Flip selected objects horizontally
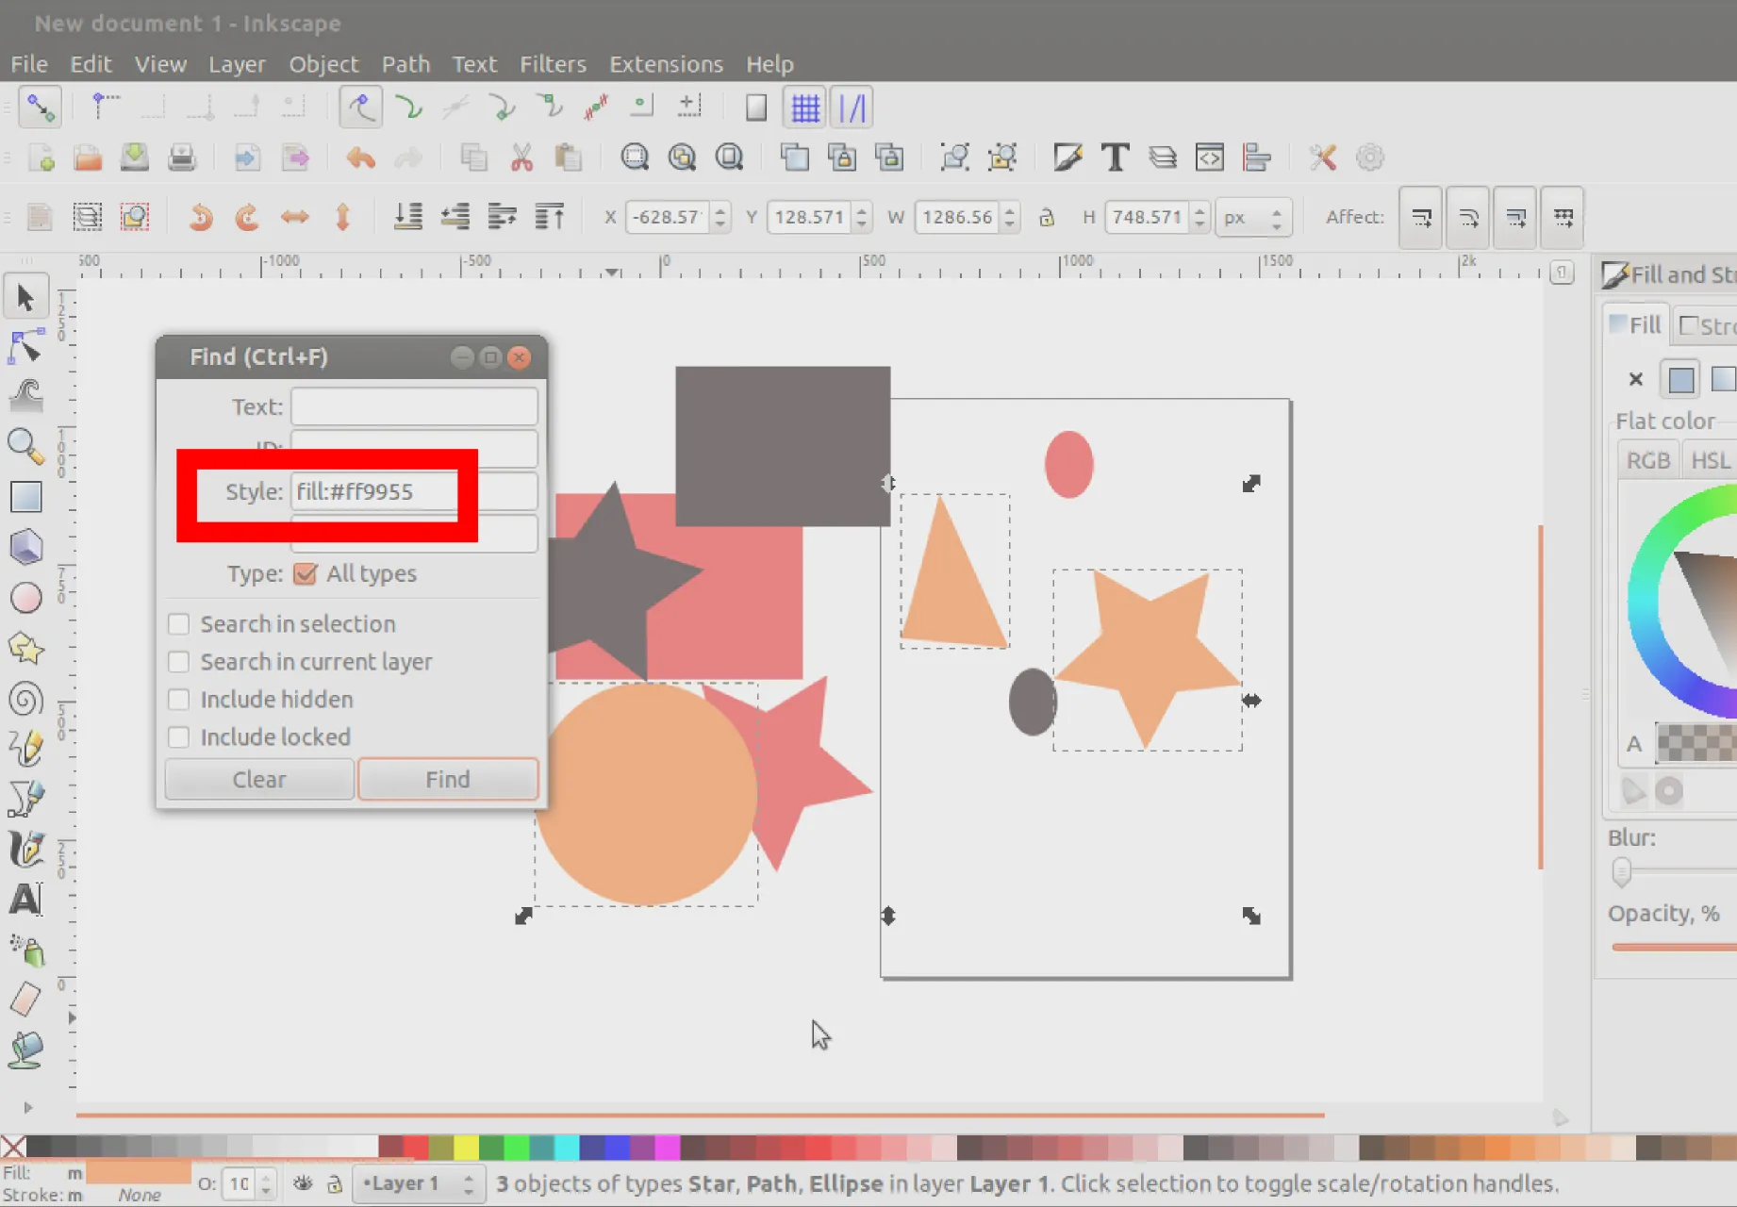The height and width of the screenshot is (1207, 1737). tap(294, 218)
